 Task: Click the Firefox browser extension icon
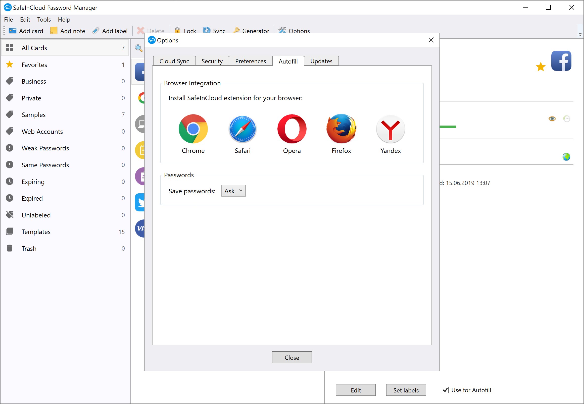(x=341, y=129)
